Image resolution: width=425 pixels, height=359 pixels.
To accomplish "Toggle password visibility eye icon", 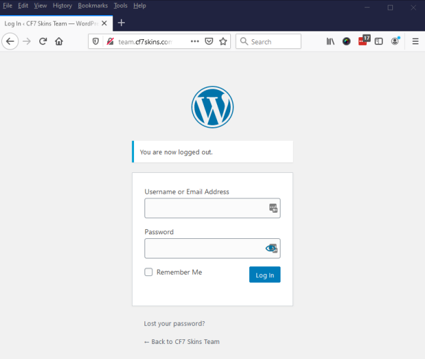I will [271, 248].
